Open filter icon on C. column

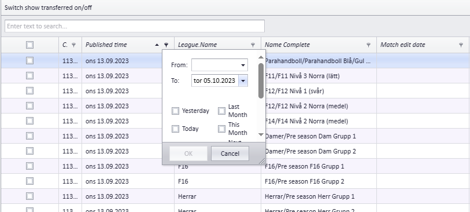(74, 45)
